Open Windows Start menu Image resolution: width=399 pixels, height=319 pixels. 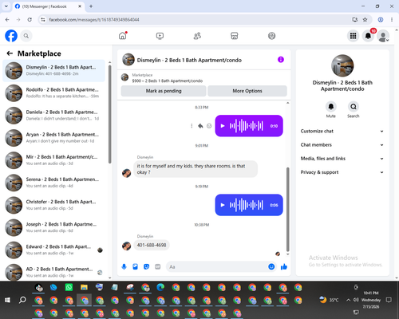pyautogui.click(x=7, y=300)
